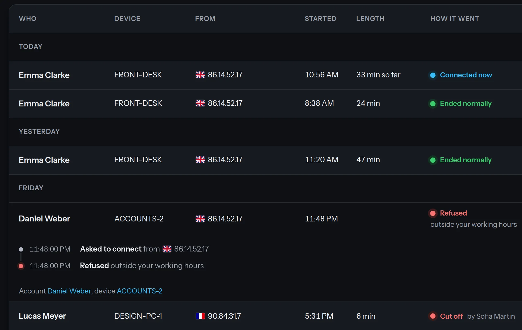522x330 pixels.
Task: Click "24 min" length value
Action: click(368, 103)
